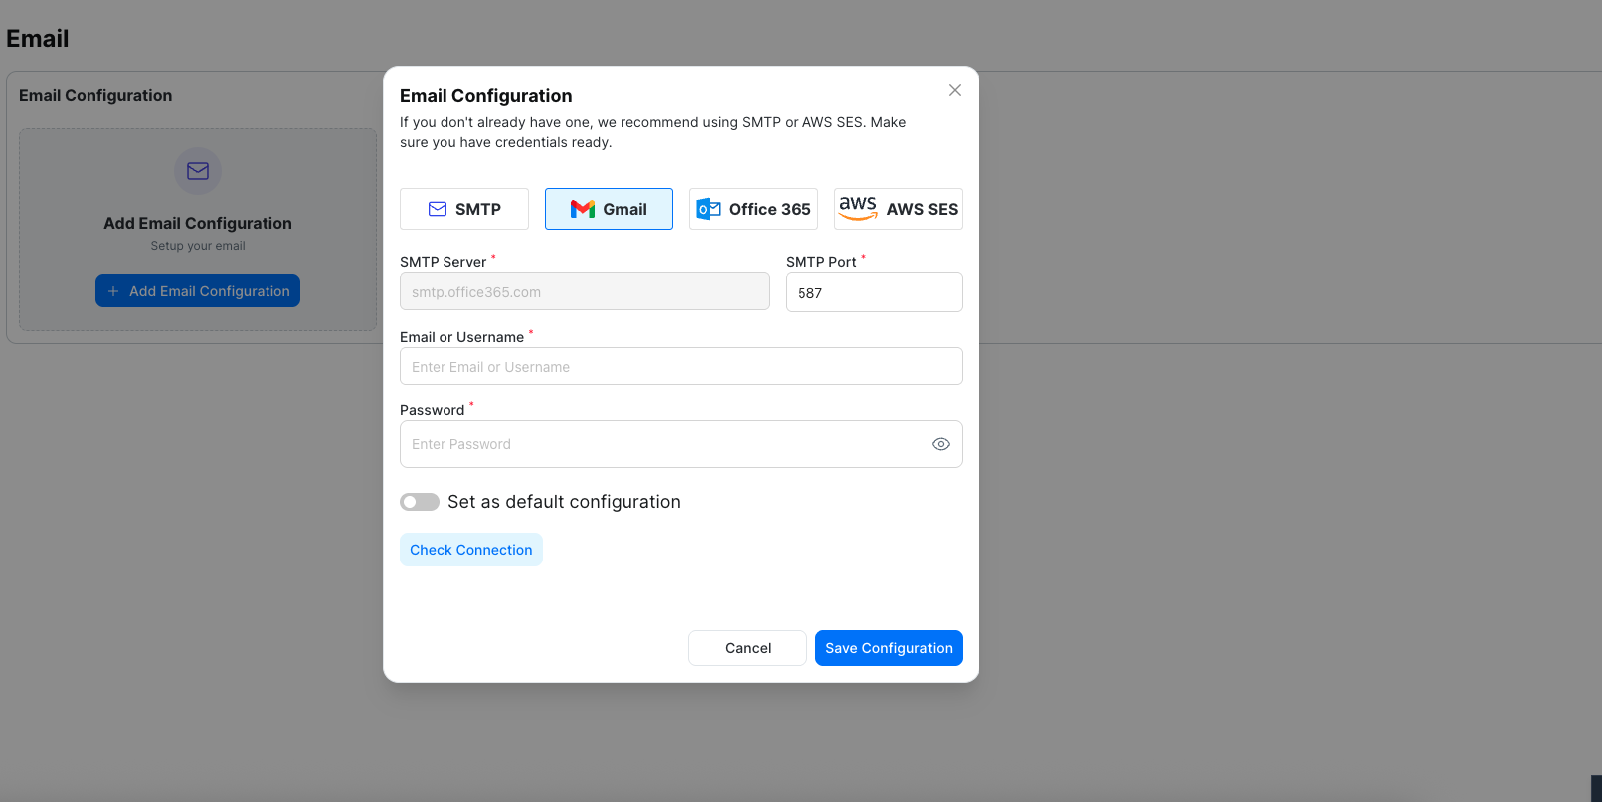Click the 'Email or Username' field label
The width and height of the screenshot is (1602, 802).
pos(461,337)
